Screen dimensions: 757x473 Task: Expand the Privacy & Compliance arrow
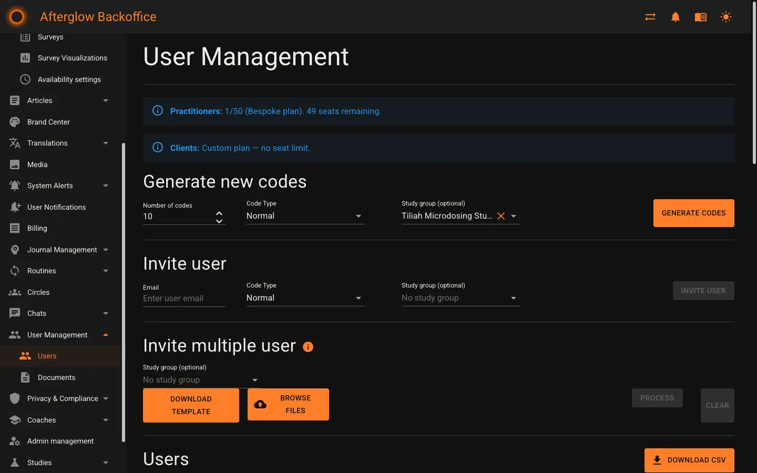coord(106,398)
